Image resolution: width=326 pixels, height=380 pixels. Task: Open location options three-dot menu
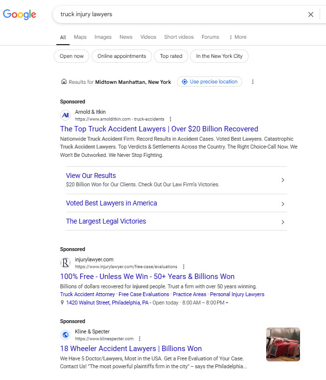(253, 82)
